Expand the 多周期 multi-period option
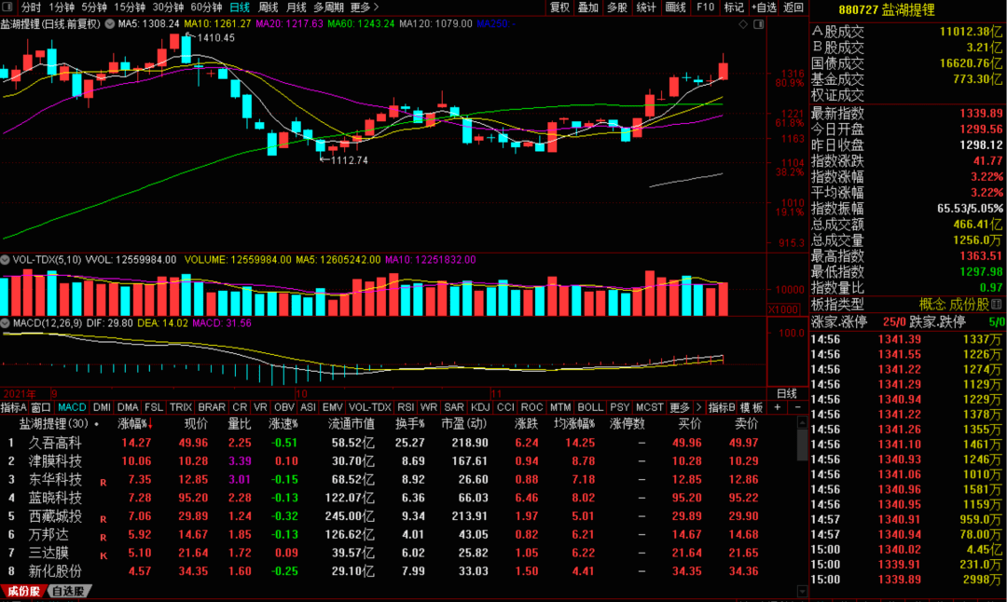Image resolution: width=1007 pixels, height=602 pixels. [328, 7]
